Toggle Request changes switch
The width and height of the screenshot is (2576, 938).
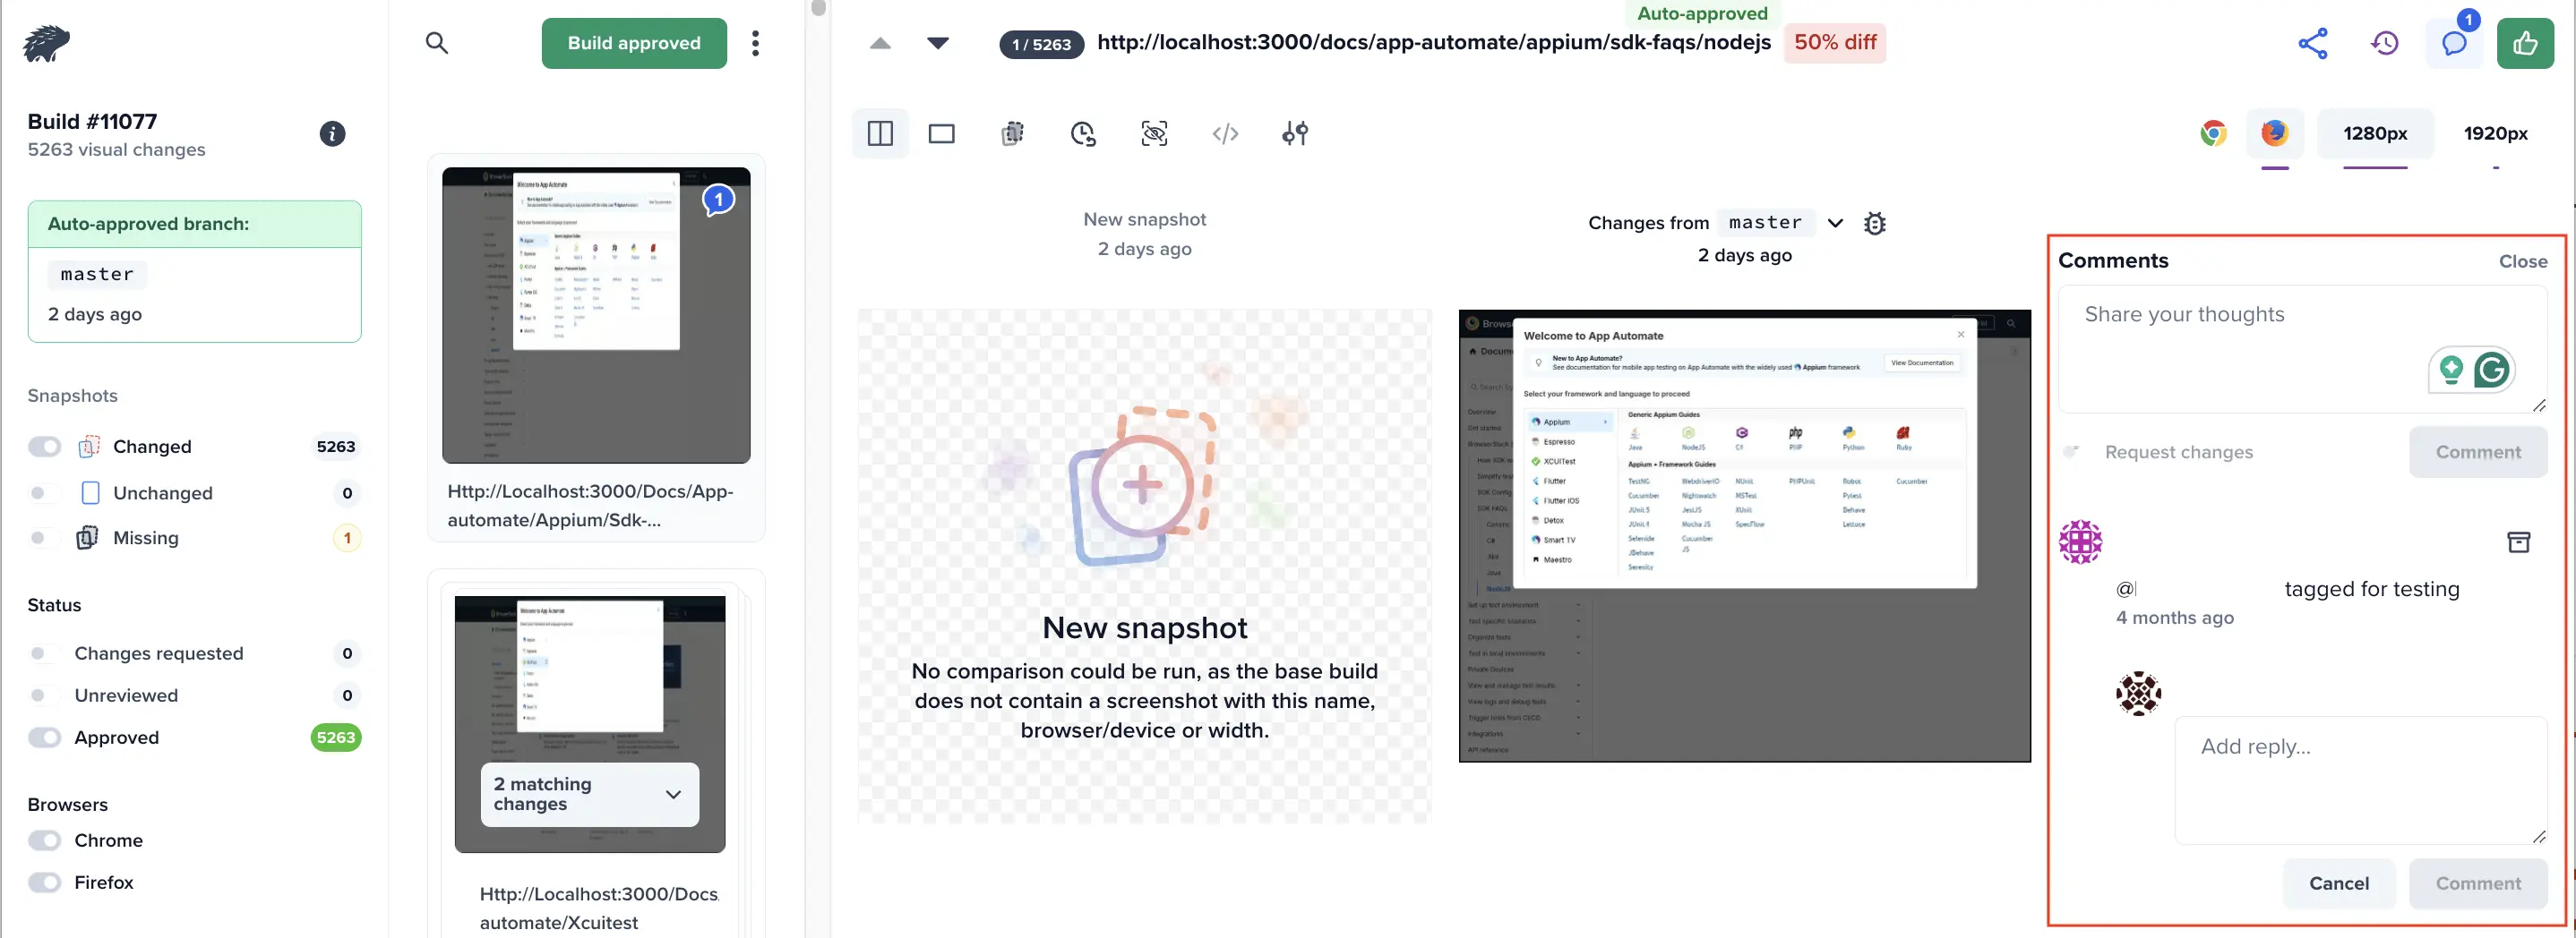[x=2072, y=451]
